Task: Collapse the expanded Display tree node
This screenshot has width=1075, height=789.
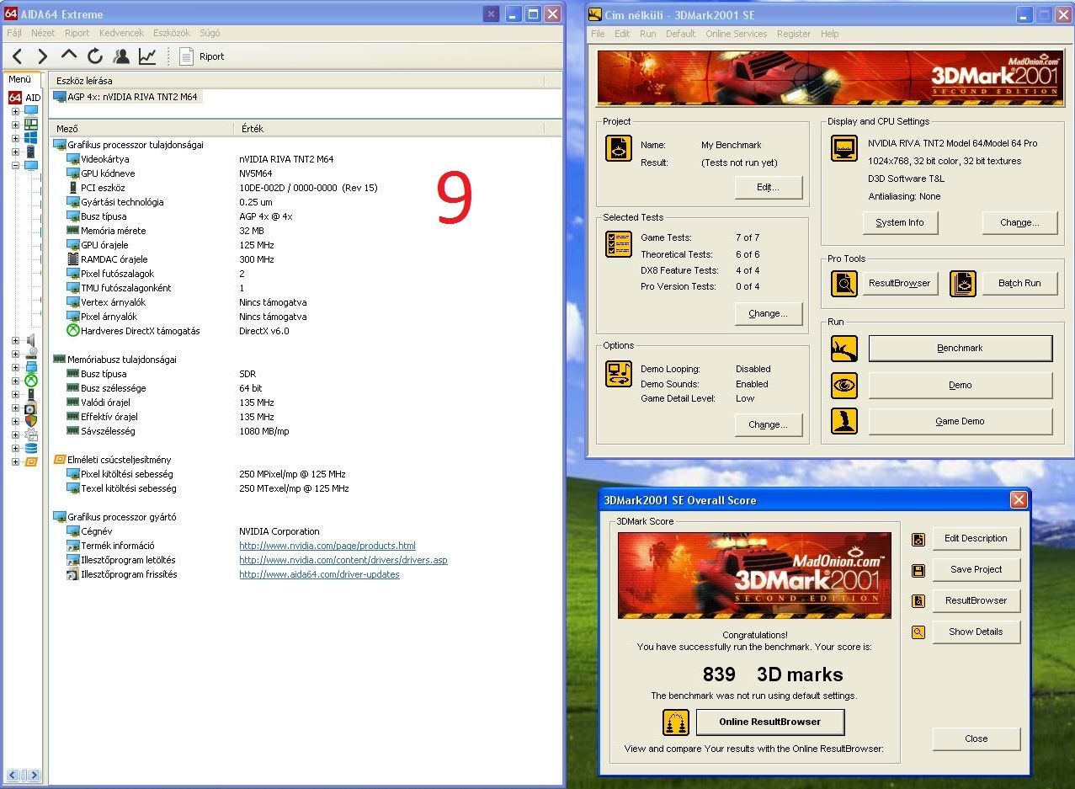Action: pyautogui.click(x=15, y=165)
